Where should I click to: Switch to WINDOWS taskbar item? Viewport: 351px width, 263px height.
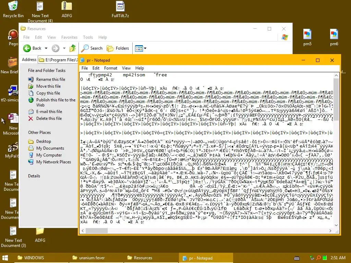(x=41, y=258)
